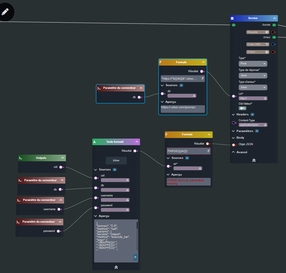Click the F icon in the PARSE formula field
286x273 pixels.
click(209, 151)
